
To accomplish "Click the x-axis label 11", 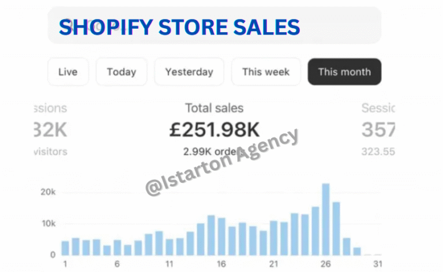I will (169, 264).
